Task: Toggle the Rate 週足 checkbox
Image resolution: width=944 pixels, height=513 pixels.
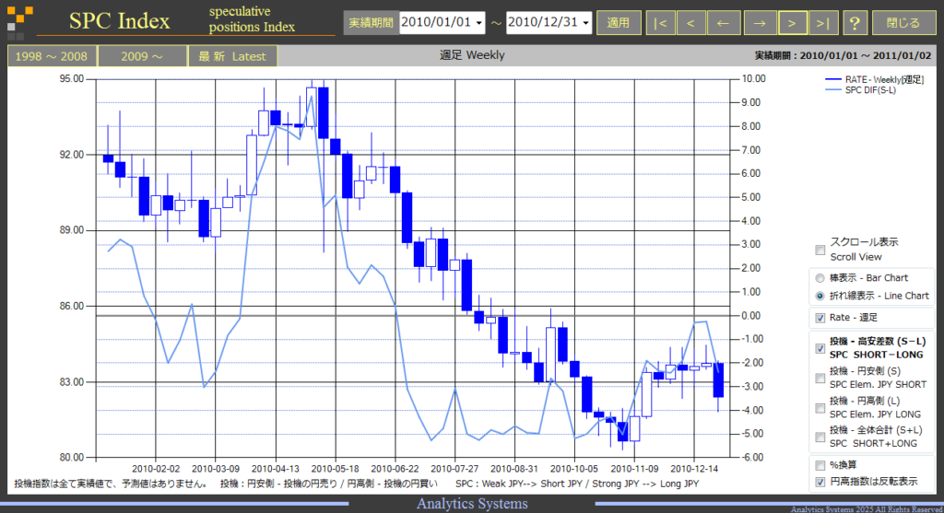Action: pyautogui.click(x=820, y=318)
